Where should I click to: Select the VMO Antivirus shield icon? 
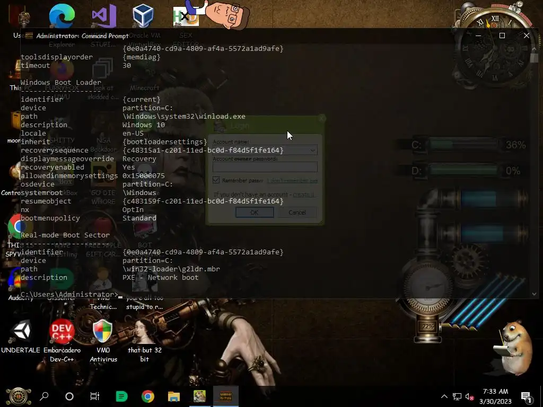point(103,331)
